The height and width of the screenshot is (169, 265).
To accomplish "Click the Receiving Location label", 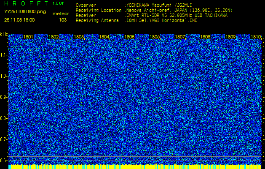I will tap(99, 10).
